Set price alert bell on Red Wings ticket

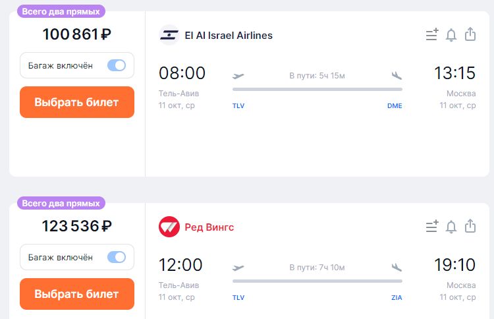(451, 227)
